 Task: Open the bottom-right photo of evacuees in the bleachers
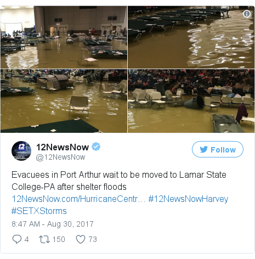point(191,101)
